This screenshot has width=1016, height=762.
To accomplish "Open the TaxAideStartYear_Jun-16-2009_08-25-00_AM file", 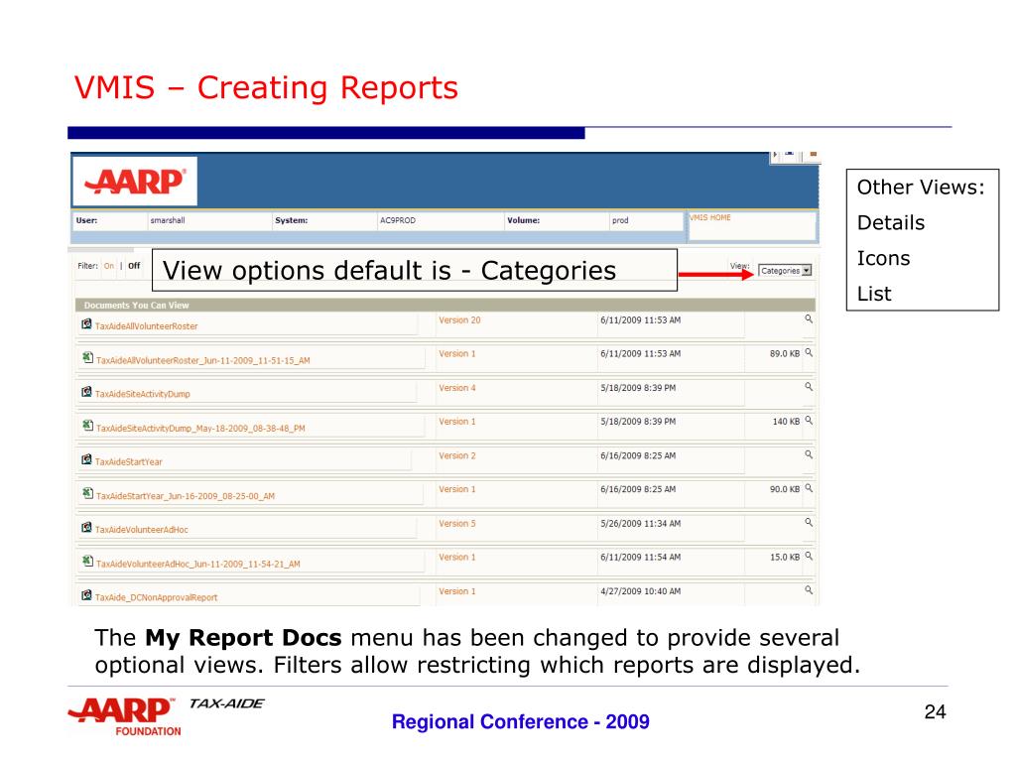I will pyautogui.click(x=186, y=496).
